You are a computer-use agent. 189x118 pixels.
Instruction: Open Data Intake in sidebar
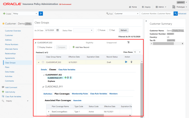pyautogui.click(x=10, y=72)
